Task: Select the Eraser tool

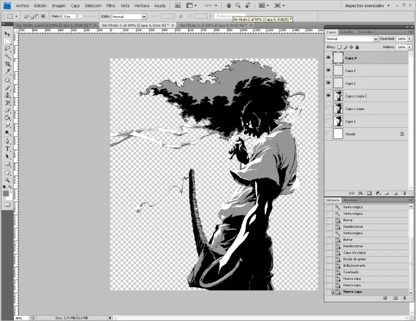Action: click(7, 110)
